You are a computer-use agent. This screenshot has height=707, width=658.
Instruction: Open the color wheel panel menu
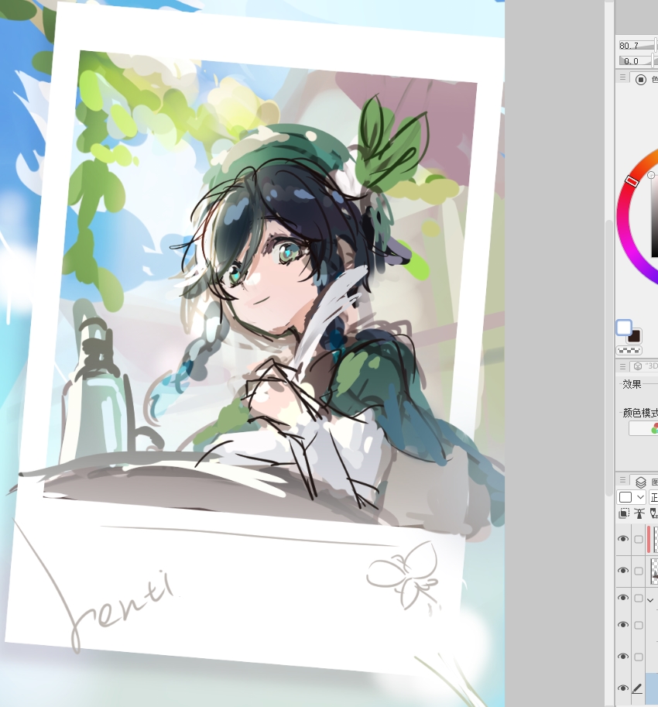coord(622,77)
